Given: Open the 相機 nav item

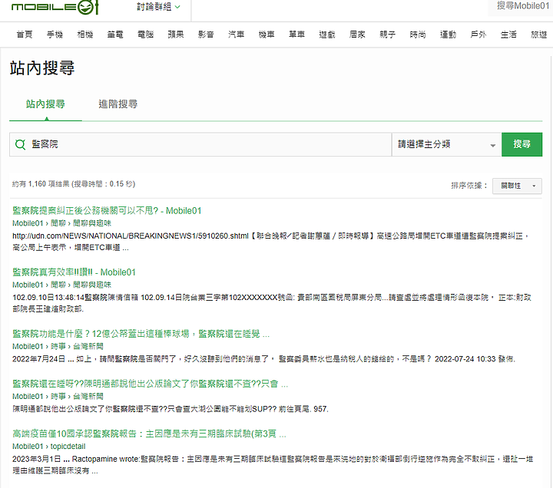Looking at the screenshot, I should [85, 35].
